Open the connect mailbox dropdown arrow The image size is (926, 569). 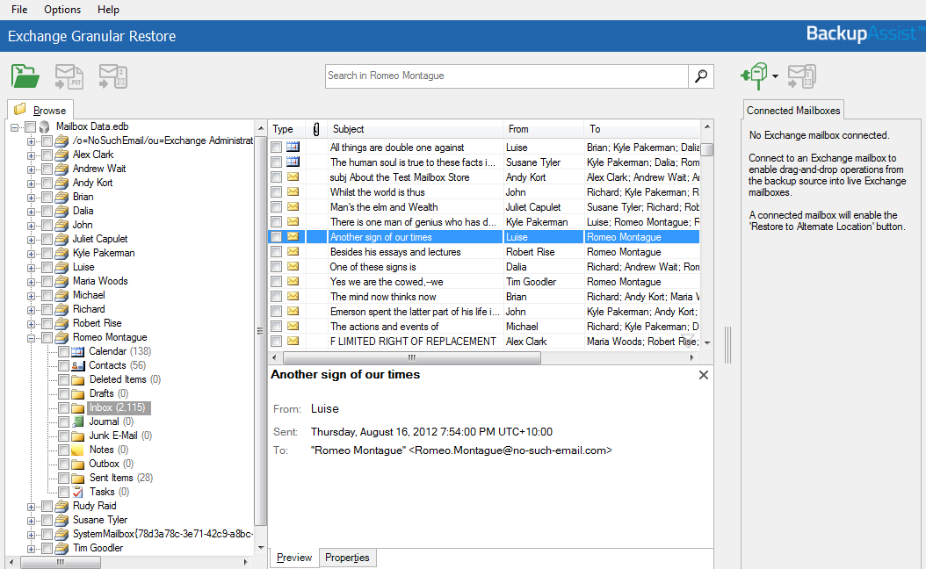775,76
